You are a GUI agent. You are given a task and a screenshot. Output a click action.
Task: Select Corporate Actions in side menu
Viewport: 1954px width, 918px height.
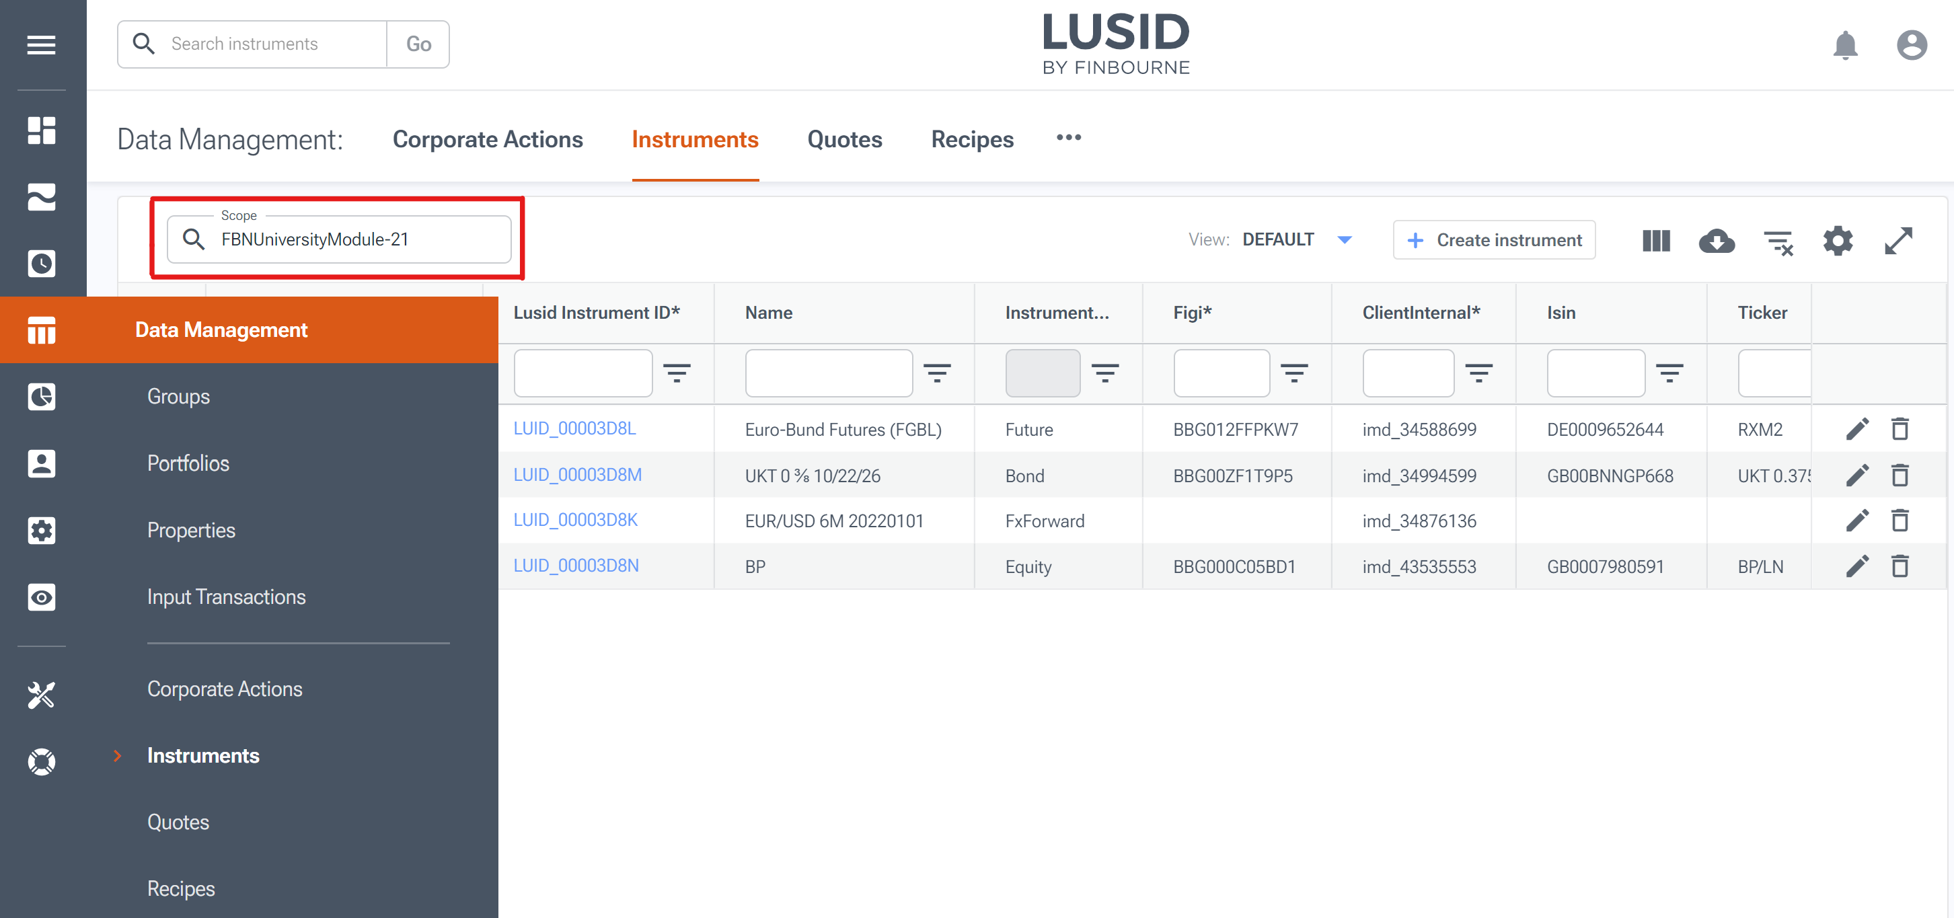[x=225, y=689]
